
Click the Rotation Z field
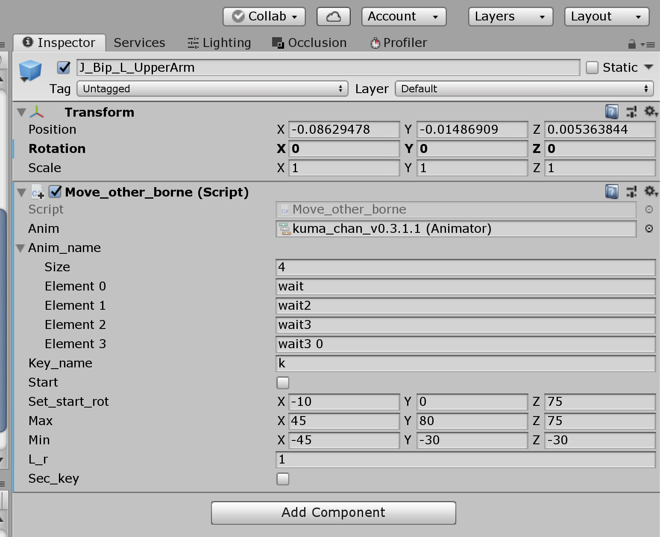click(x=600, y=149)
